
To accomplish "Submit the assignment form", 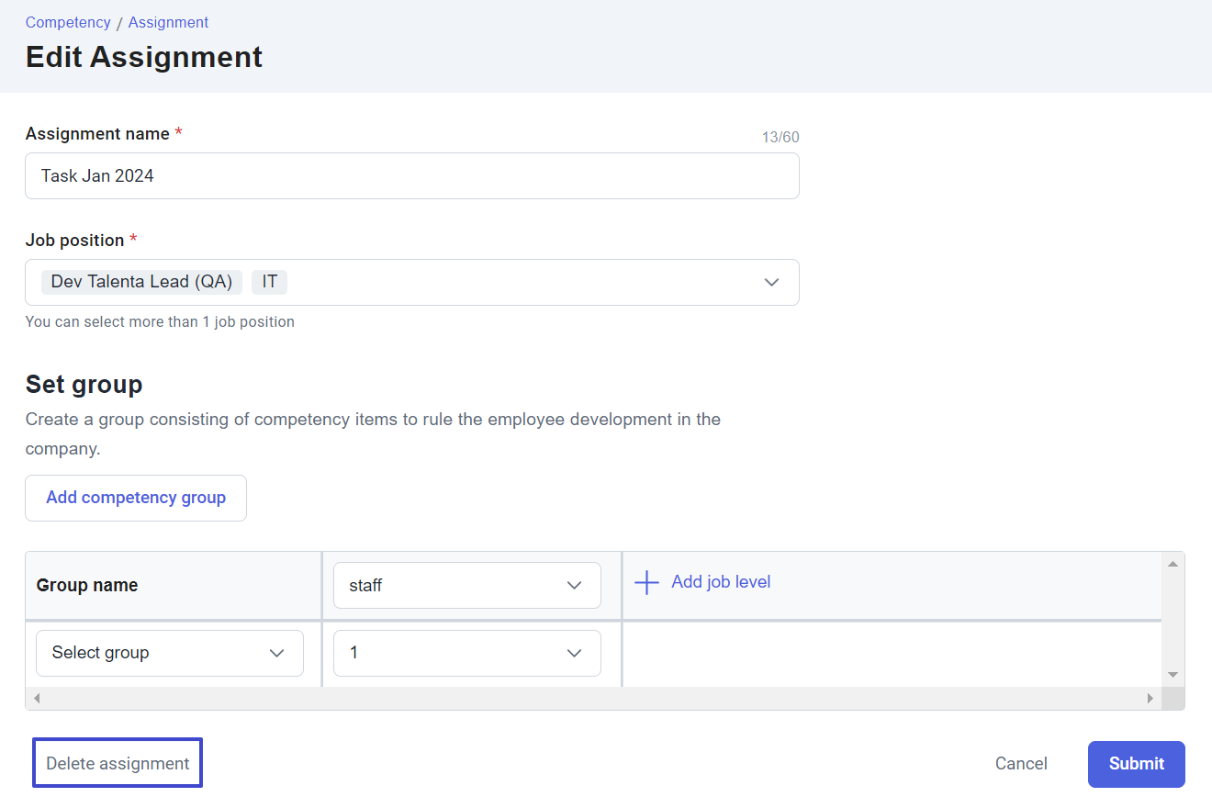I will 1137,764.
